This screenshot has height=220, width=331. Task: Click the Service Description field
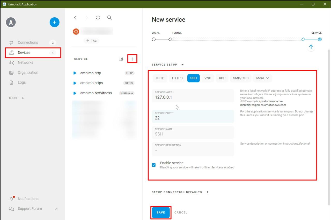point(193,149)
